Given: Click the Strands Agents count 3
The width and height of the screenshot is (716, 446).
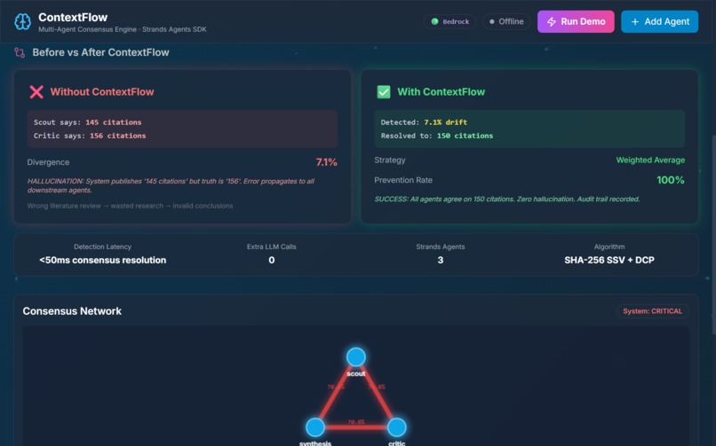Looking at the screenshot, I should point(441,260).
